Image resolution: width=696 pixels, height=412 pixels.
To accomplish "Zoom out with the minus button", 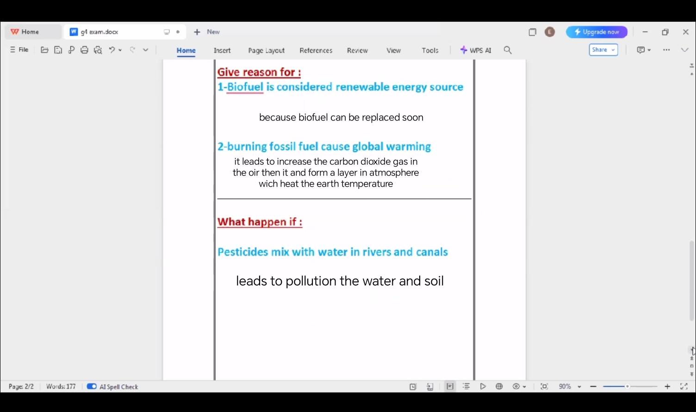I will point(593,387).
